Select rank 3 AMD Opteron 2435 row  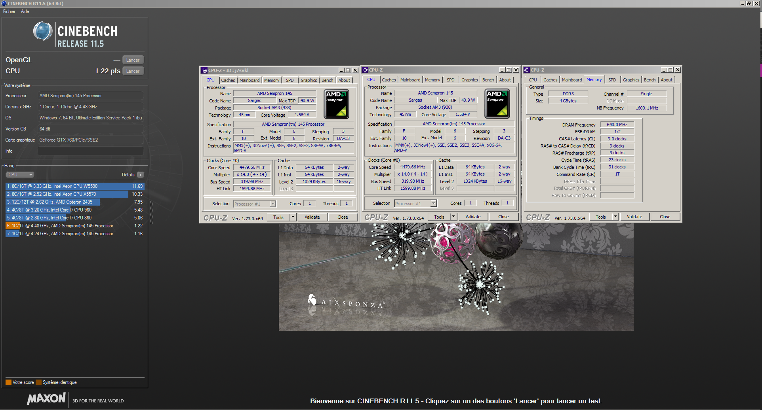click(75, 202)
